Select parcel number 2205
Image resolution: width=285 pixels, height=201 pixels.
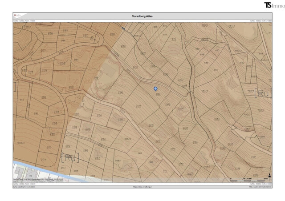[x=185, y=128]
